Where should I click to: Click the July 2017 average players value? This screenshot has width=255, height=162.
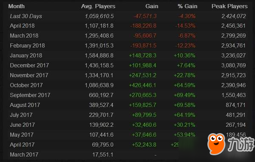101,115
